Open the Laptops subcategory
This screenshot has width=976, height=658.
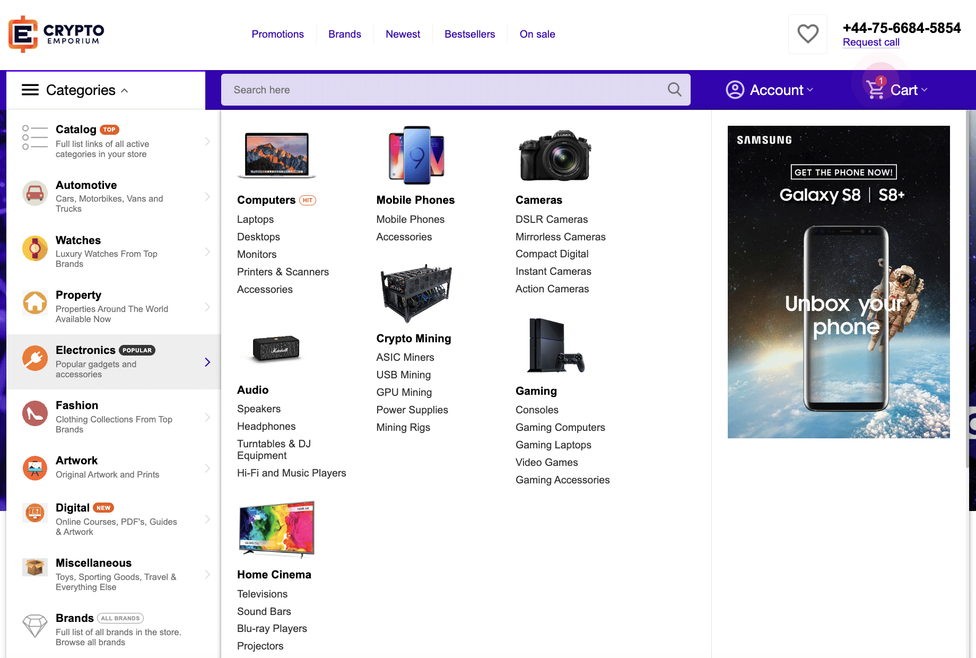(255, 219)
